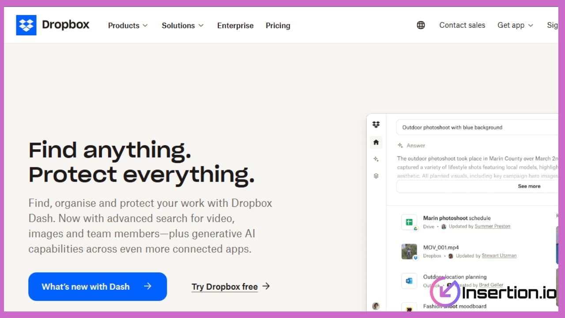Open the Get app dropdown
Viewport: 565px width, 318px height.
point(515,25)
